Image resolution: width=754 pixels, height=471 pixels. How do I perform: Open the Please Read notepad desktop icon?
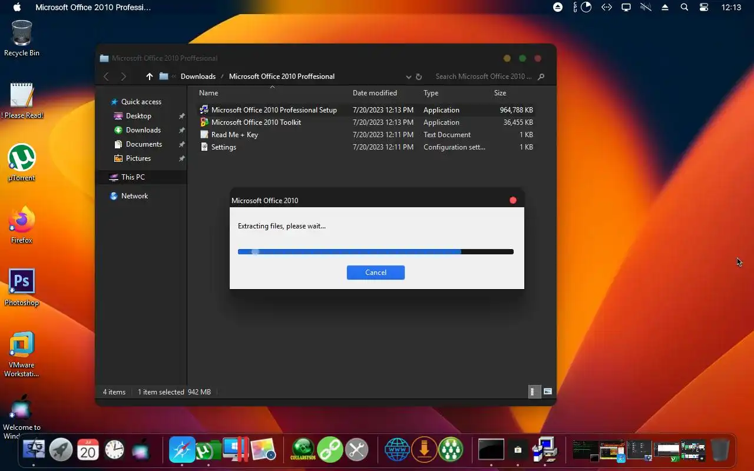point(22,100)
